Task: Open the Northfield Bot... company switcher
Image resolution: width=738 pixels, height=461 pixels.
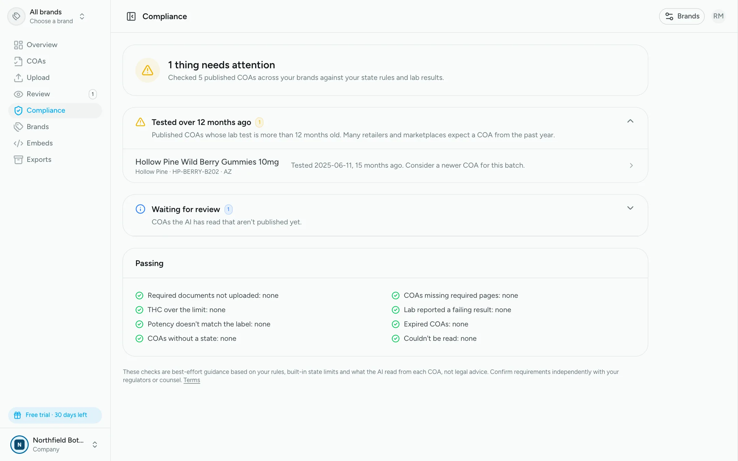Action: pyautogui.click(x=55, y=445)
